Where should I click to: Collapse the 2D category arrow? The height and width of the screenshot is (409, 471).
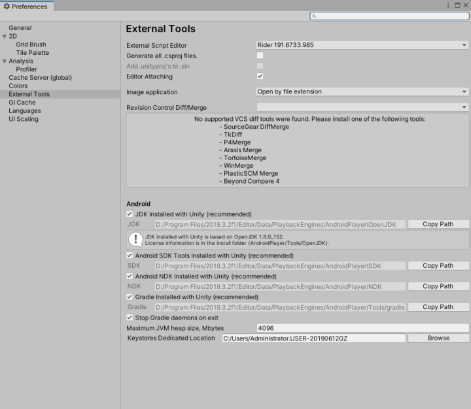point(5,37)
